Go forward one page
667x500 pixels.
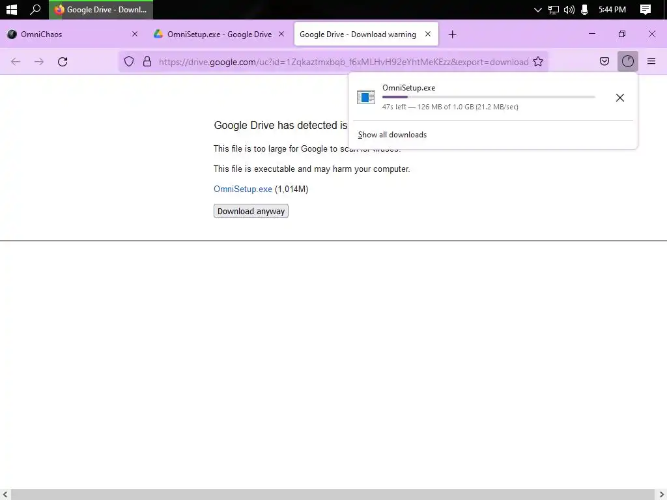pos(39,62)
